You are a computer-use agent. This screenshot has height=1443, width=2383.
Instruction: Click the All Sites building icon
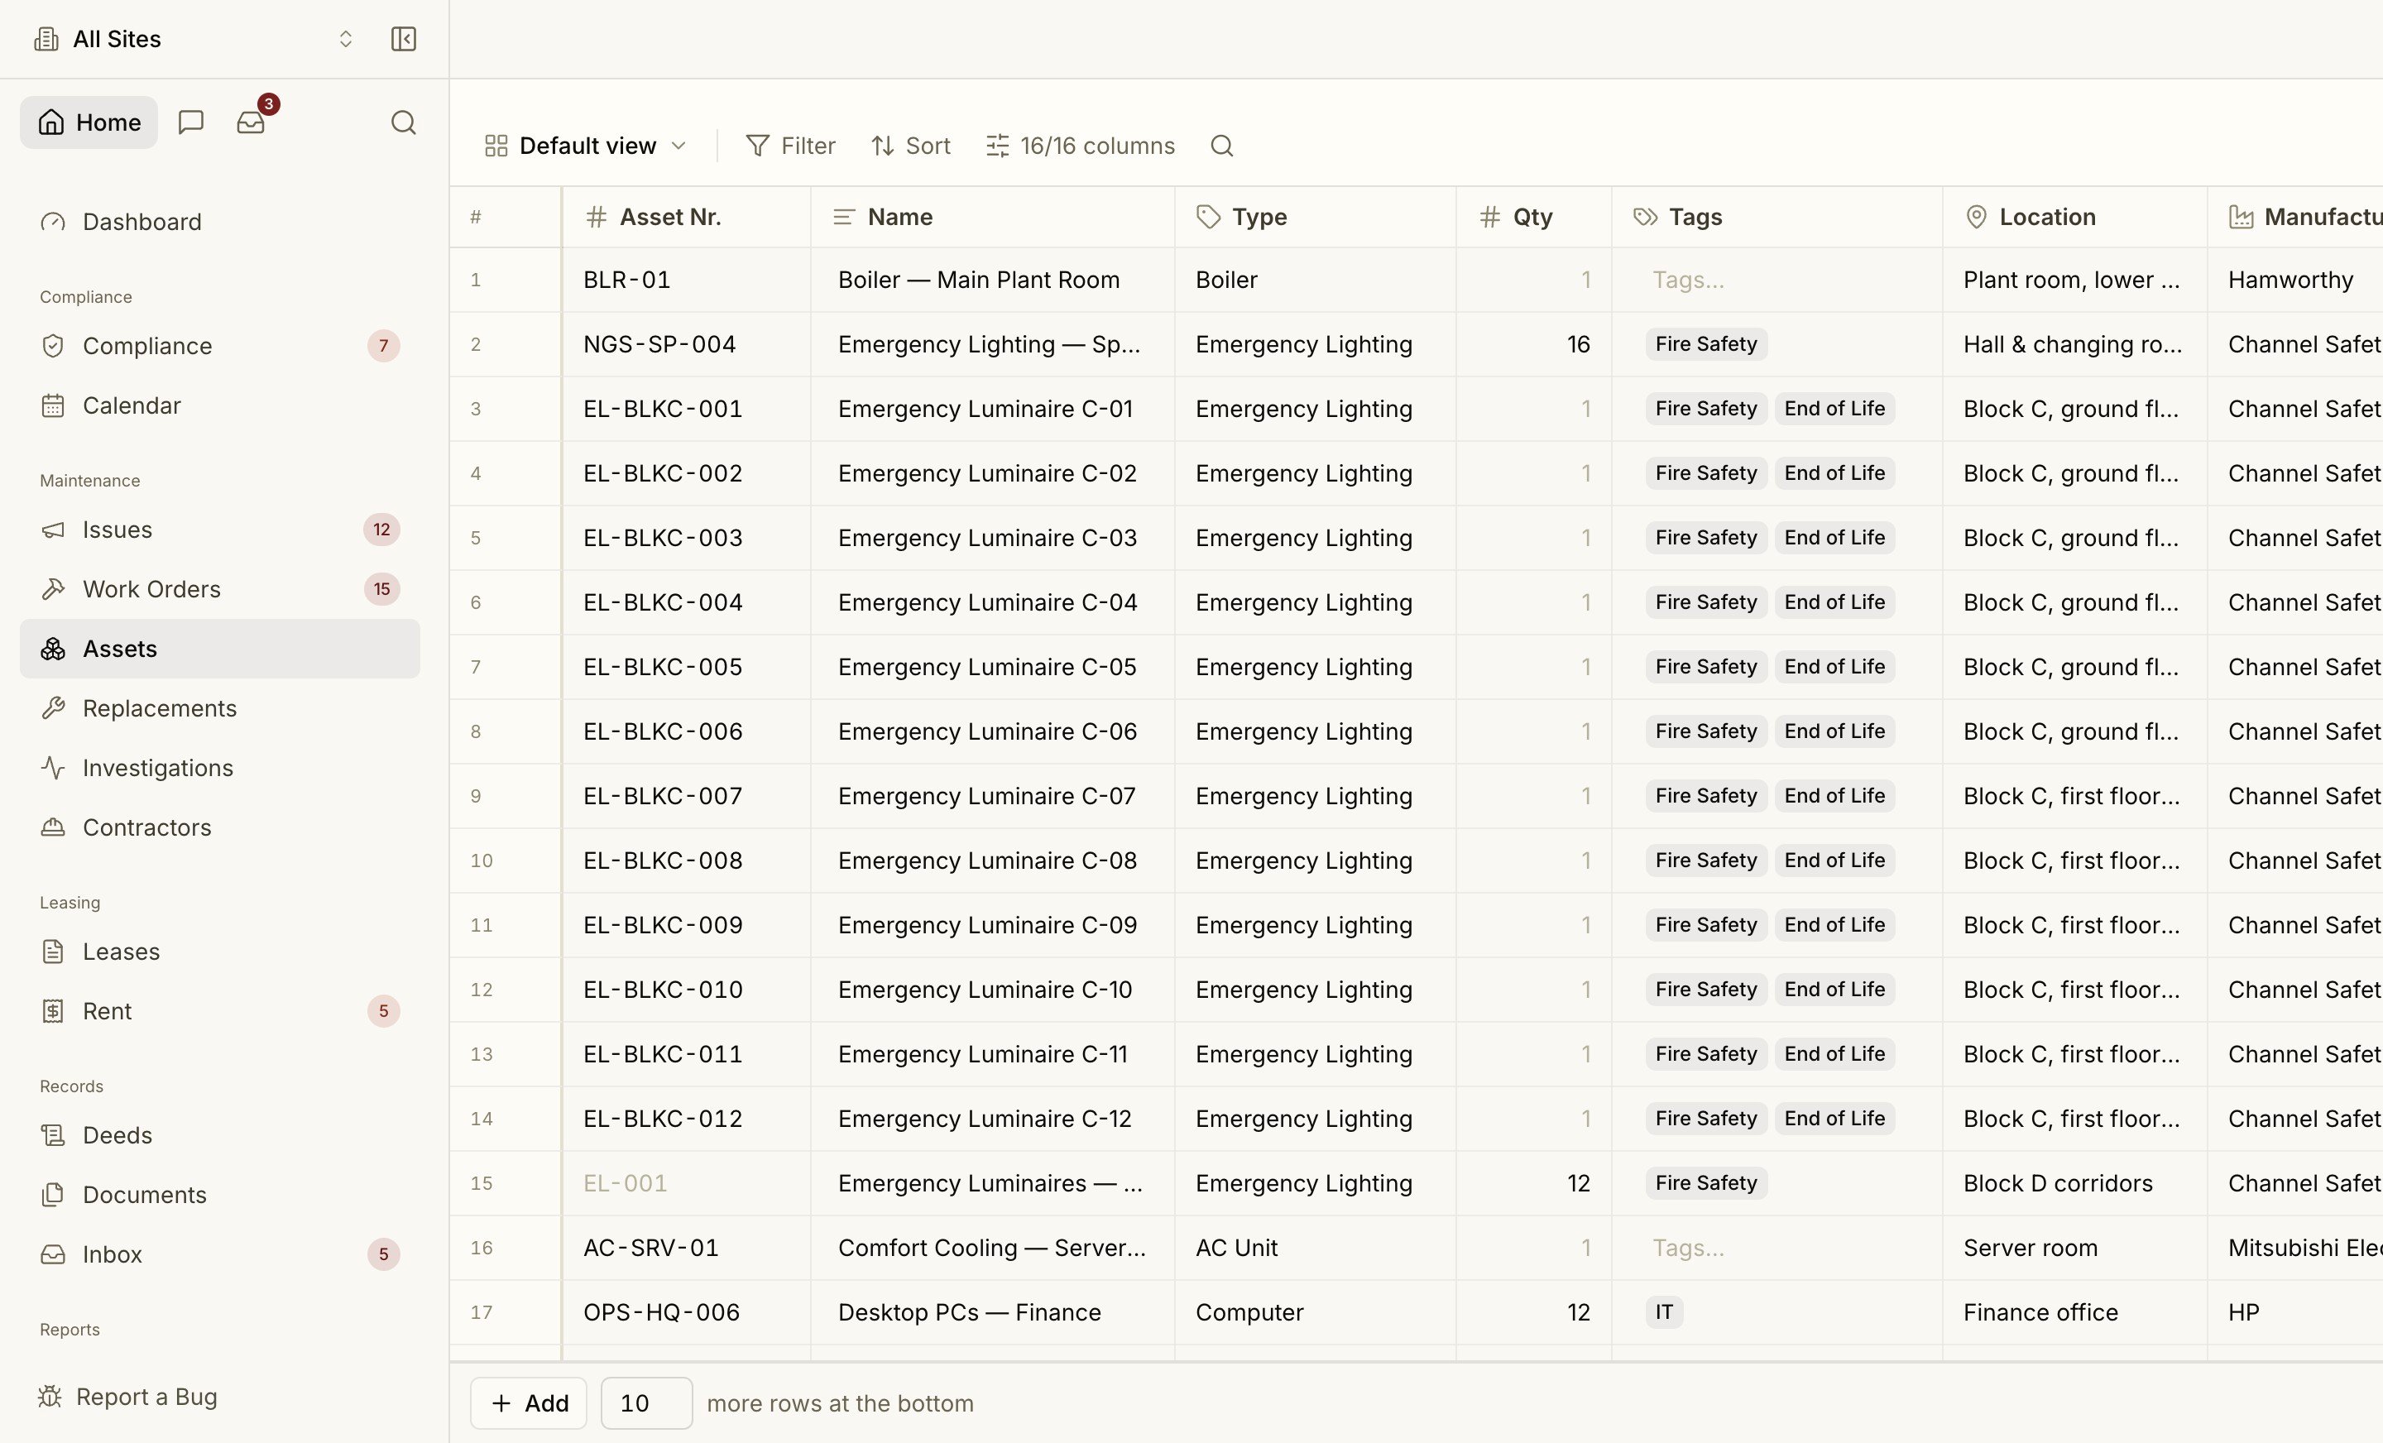coord(46,39)
